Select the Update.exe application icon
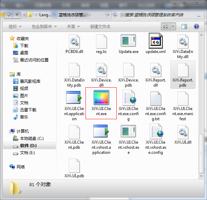The width and height of the screenshot is (207, 200). coord(128,41)
